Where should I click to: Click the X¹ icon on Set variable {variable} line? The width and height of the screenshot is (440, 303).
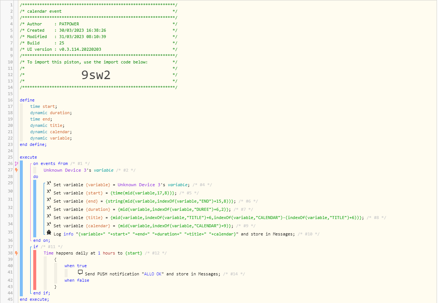click(48, 184)
